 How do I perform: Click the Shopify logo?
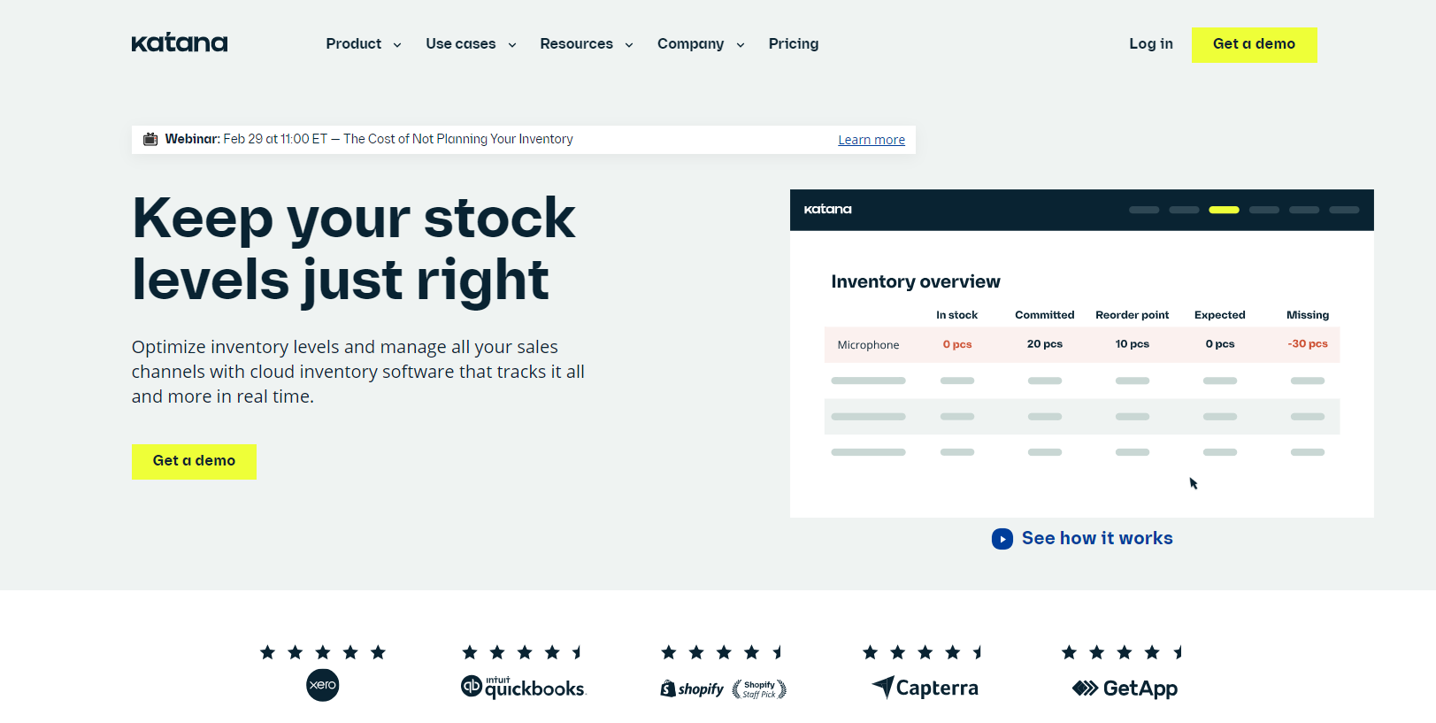693,688
